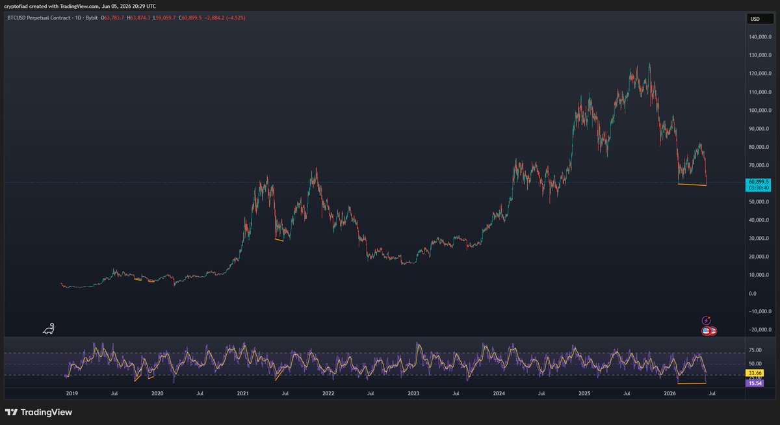Click the 2019 time axis label
The width and height of the screenshot is (780, 425).
coord(72,394)
